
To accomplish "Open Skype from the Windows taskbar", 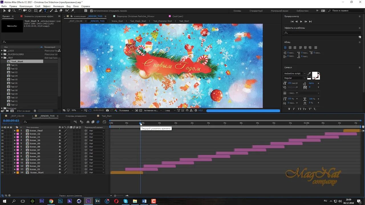I will pos(125,201).
